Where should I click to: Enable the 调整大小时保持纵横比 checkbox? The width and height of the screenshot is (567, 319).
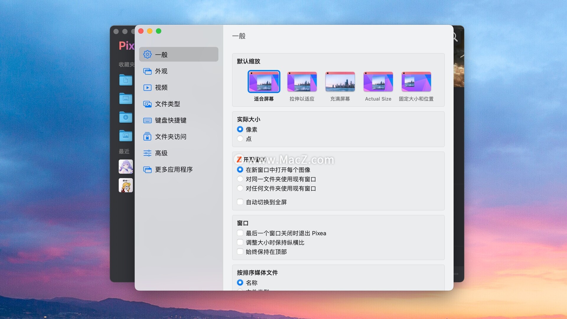pyautogui.click(x=240, y=242)
